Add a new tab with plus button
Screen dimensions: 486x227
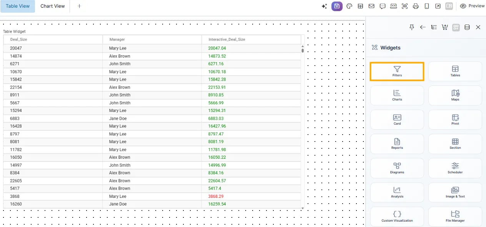click(79, 6)
